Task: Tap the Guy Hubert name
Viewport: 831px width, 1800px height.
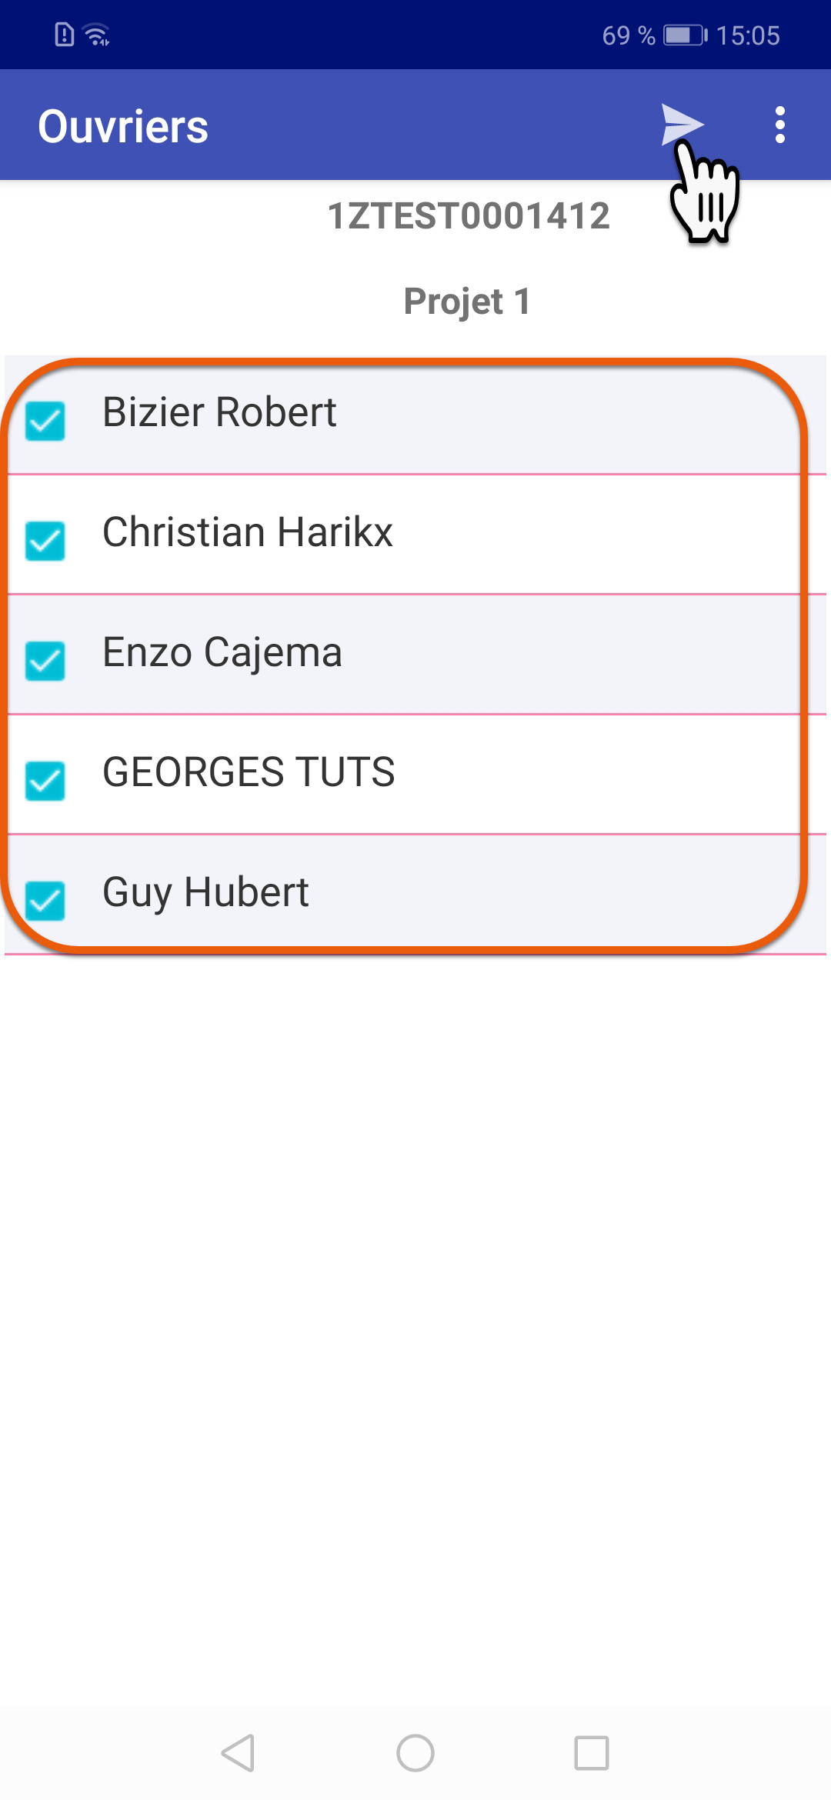Action: click(205, 892)
